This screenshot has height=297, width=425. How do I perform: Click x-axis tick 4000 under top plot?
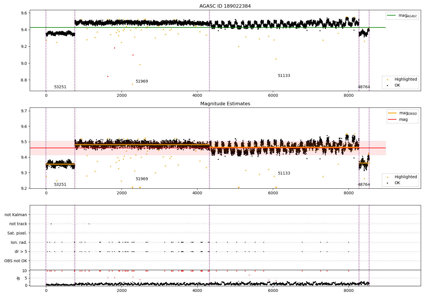tap(197, 95)
